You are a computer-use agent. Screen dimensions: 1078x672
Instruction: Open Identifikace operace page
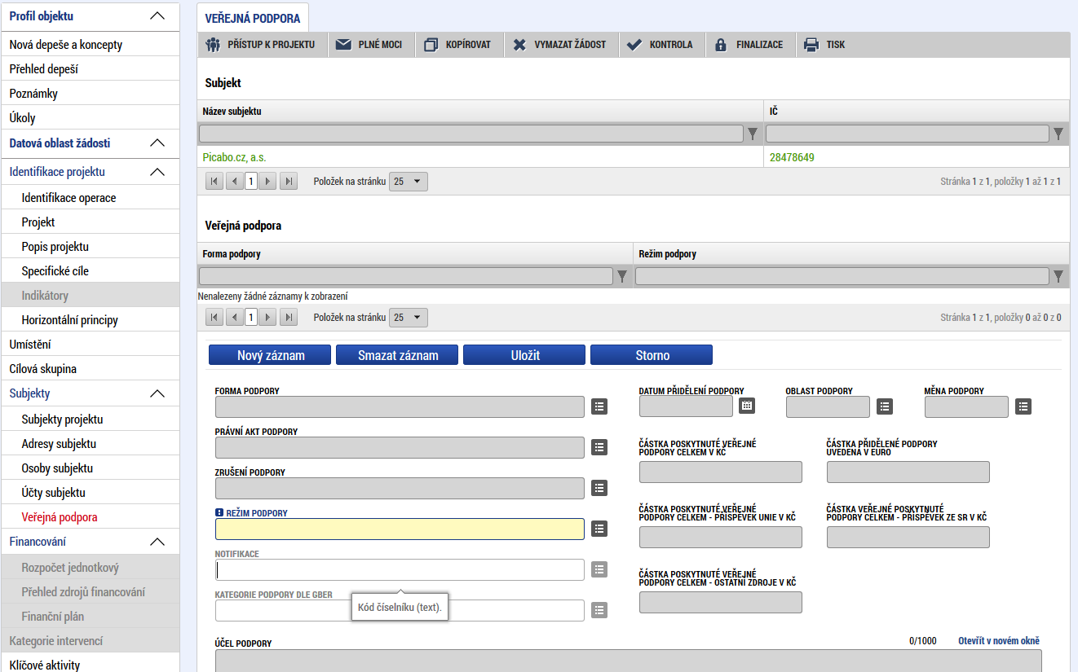90,198
